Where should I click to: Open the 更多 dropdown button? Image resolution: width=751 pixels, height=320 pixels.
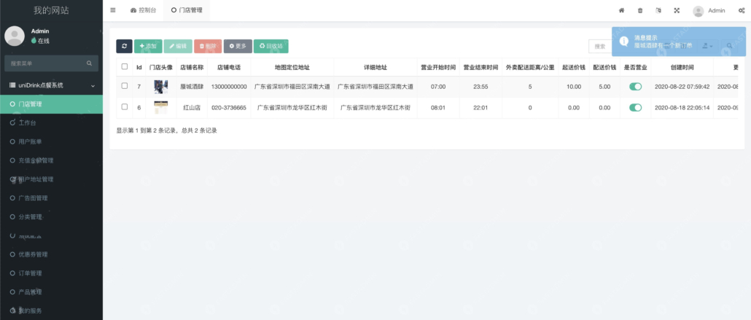(238, 46)
